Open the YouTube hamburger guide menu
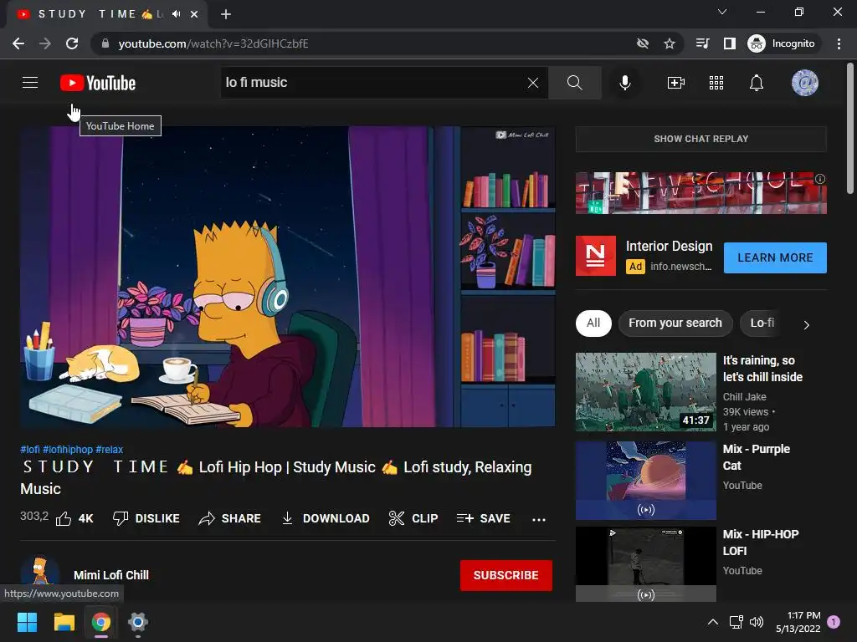 [x=30, y=83]
